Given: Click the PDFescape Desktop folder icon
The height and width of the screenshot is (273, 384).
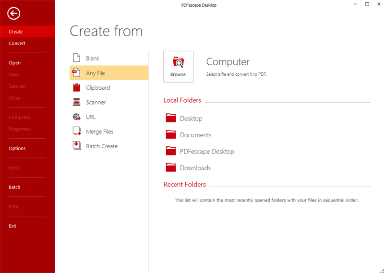Looking at the screenshot, I should pyautogui.click(x=171, y=151).
